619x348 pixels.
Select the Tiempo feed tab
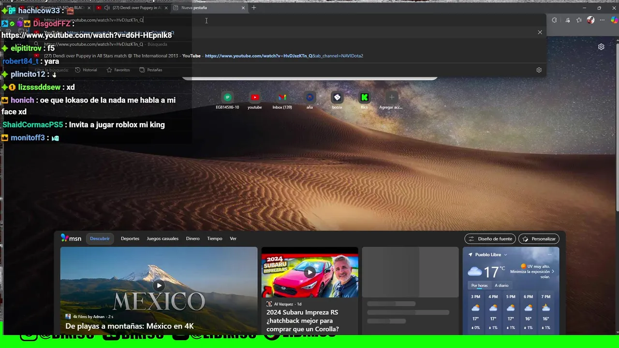(215, 239)
